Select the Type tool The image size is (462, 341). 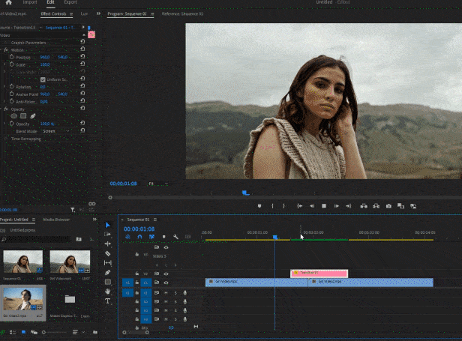pos(108,301)
